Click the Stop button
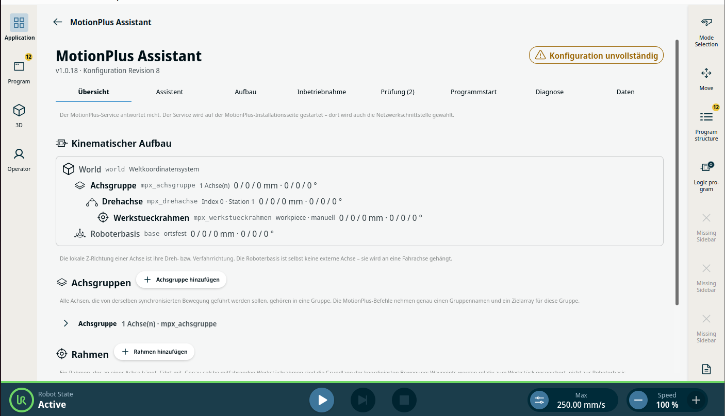 pos(404,400)
